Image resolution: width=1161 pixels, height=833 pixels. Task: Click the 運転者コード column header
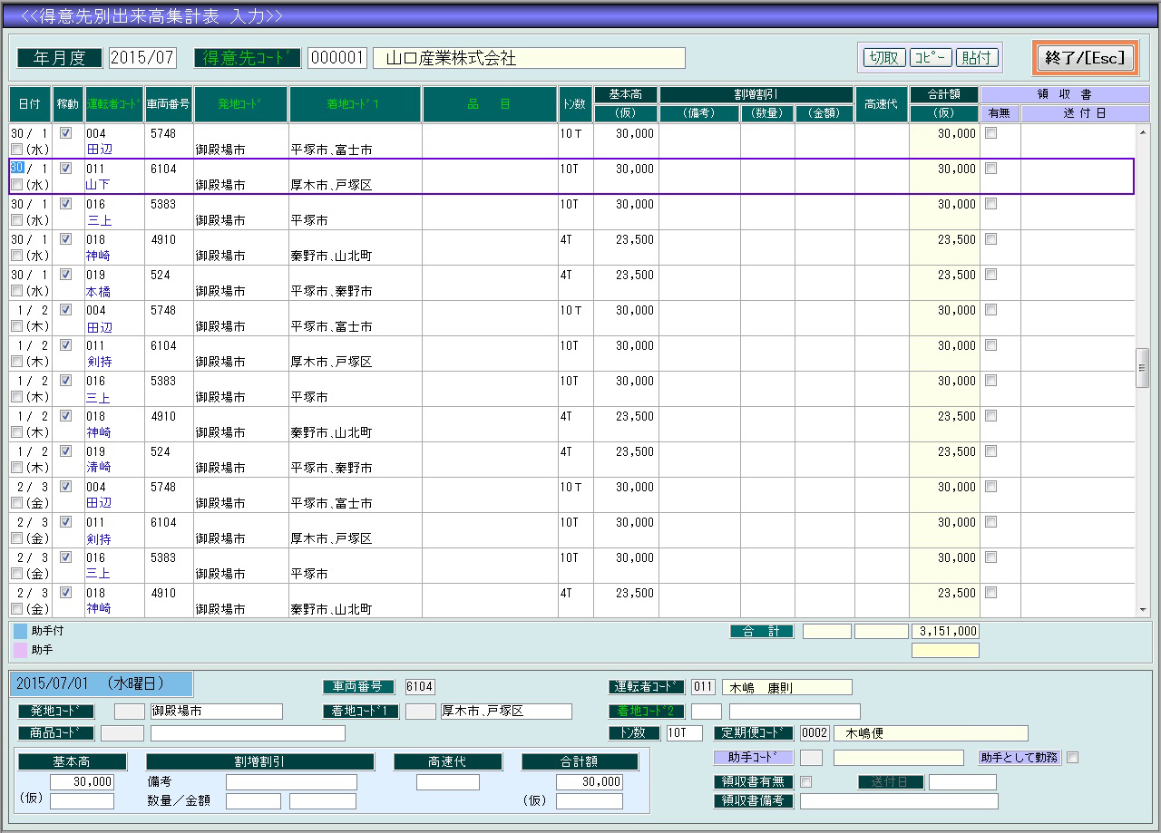click(114, 104)
